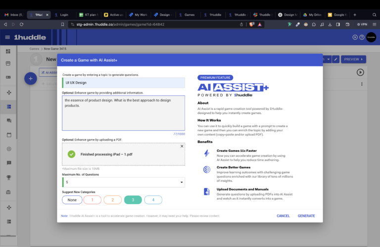Screen dimensions: 380x247
Task: Click the pencil edit icon beside Preview
Action: 336,59
